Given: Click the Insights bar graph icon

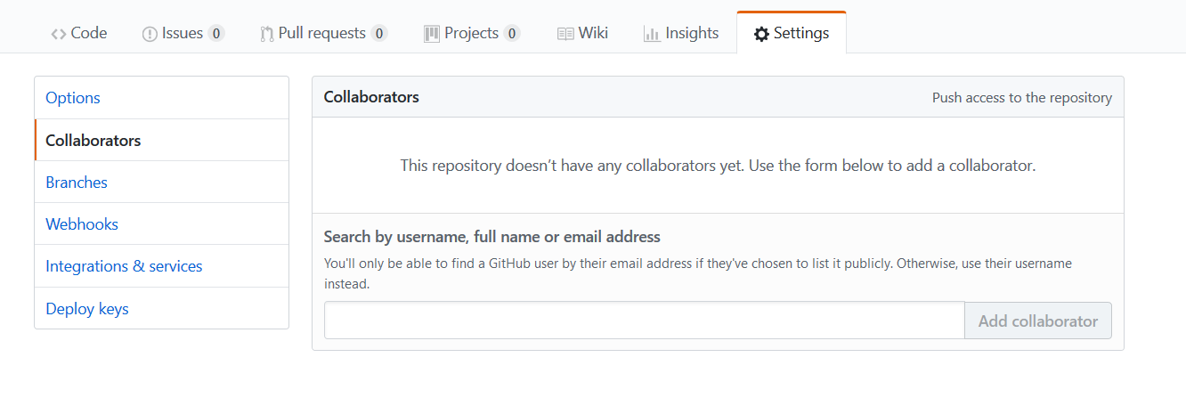Looking at the screenshot, I should point(652,34).
